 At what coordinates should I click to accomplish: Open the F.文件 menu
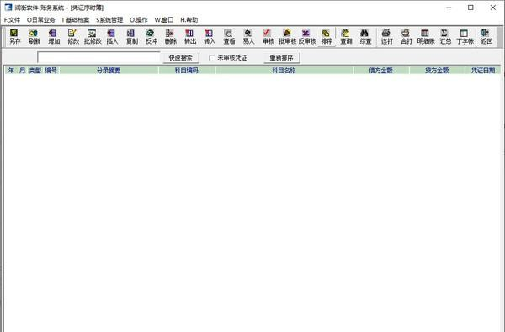[x=13, y=20]
